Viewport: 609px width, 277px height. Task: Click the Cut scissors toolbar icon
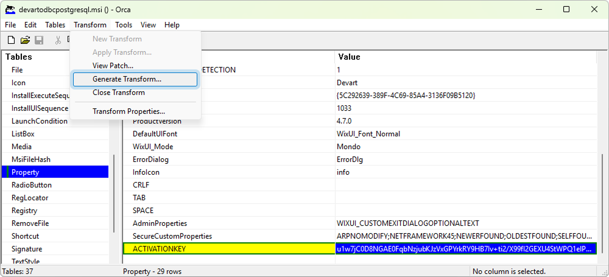click(58, 40)
